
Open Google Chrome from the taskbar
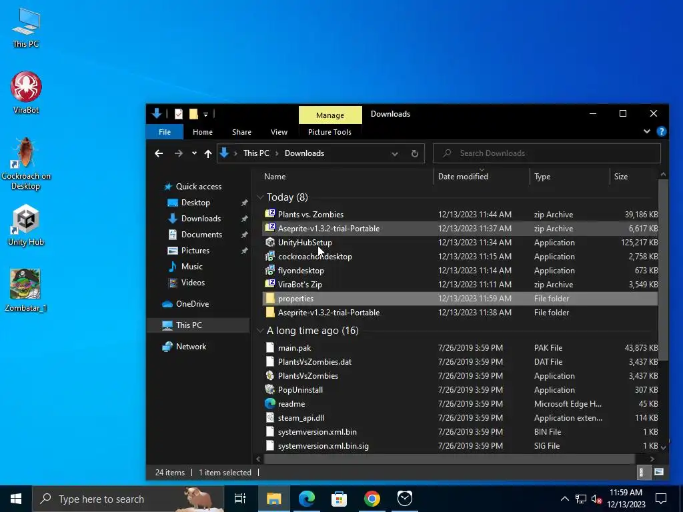(x=372, y=499)
